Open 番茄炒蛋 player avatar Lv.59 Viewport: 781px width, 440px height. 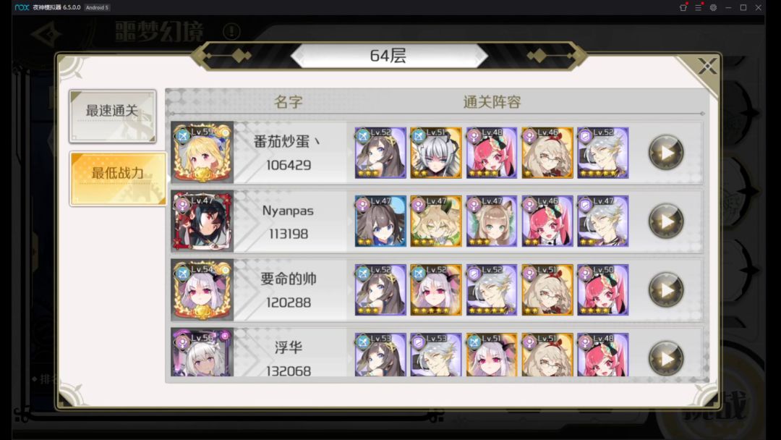pyautogui.click(x=202, y=153)
